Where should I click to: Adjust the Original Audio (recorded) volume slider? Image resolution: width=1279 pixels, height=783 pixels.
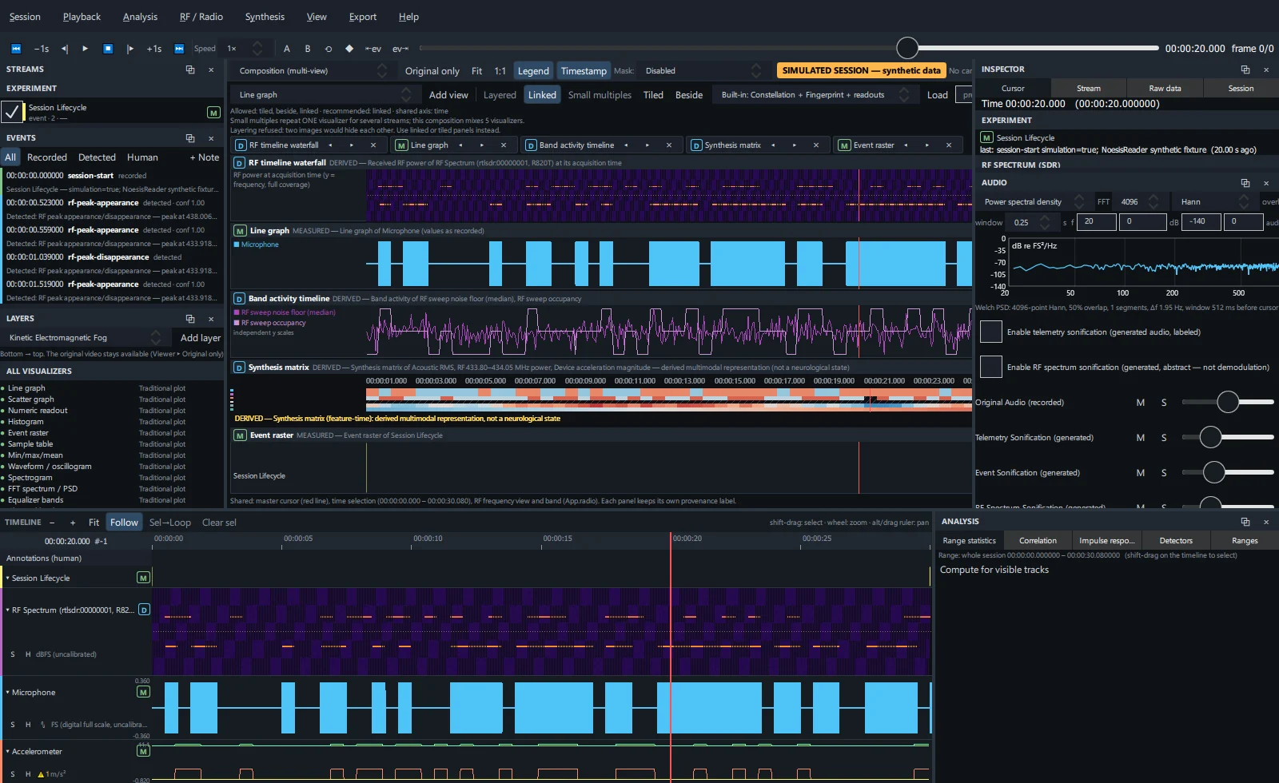click(1228, 402)
